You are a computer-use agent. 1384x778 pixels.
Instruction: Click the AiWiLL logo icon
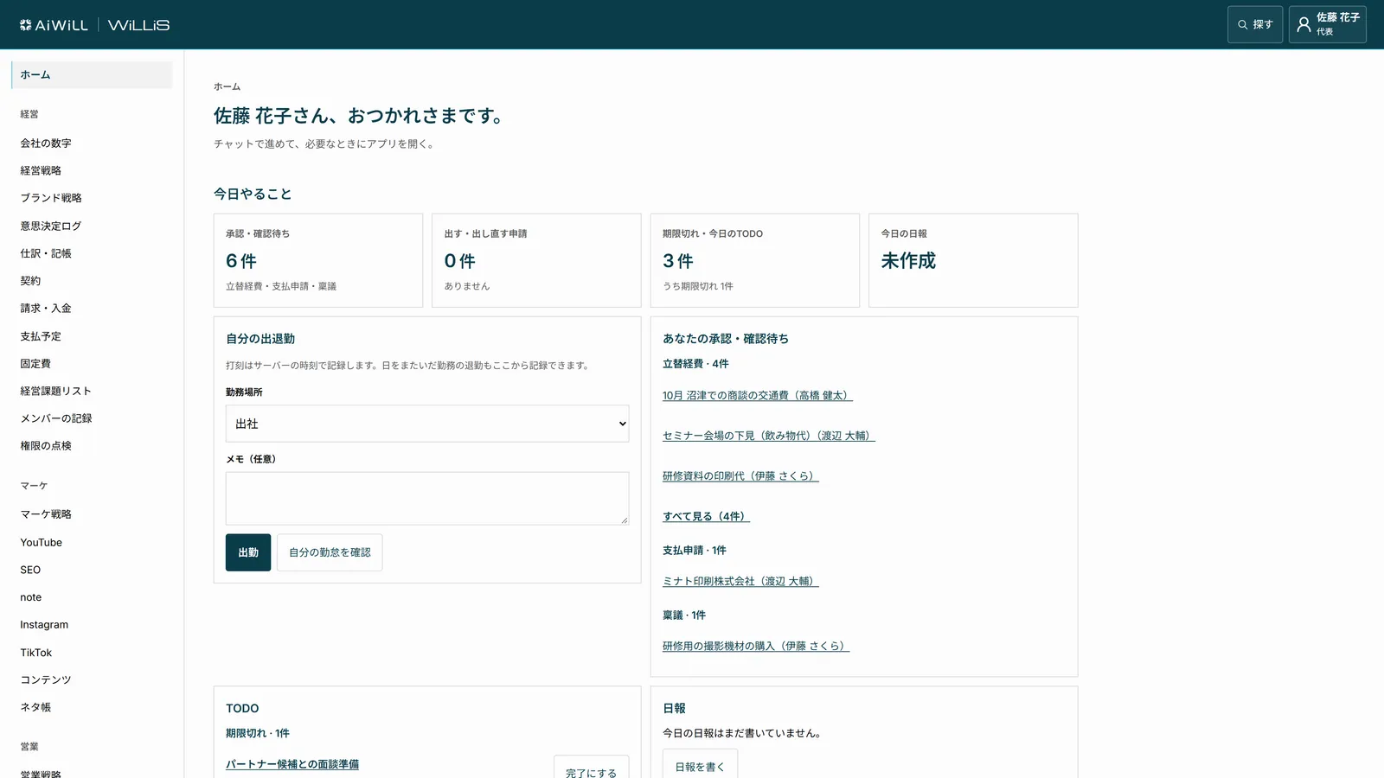coord(25,25)
